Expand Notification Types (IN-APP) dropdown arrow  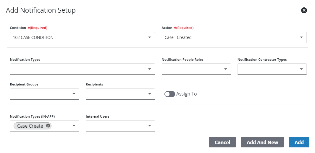(x=74, y=126)
